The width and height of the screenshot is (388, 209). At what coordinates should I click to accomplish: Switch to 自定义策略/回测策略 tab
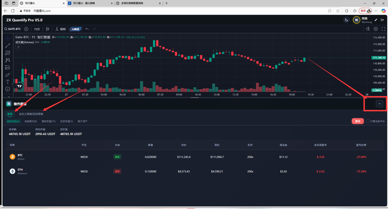tap(31, 114)
